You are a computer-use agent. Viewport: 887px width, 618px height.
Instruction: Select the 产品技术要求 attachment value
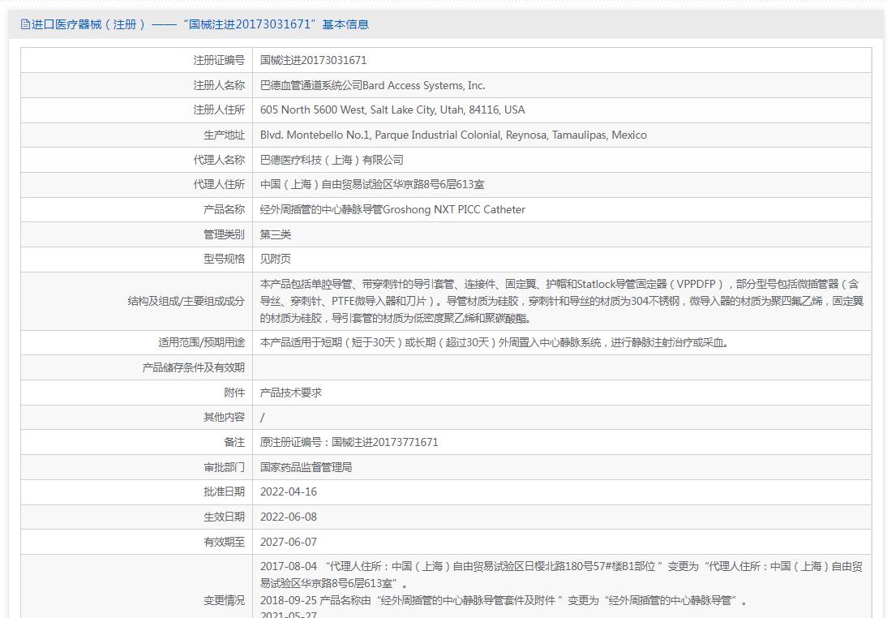[291, 393]
